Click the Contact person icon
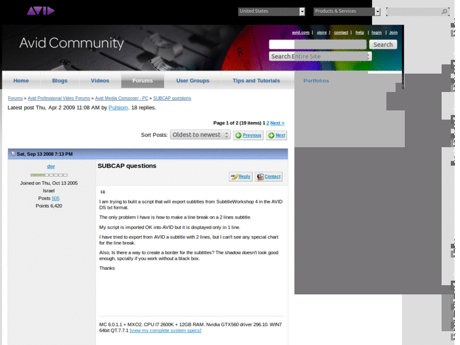The image size is (460, 345). coord(260,177)
